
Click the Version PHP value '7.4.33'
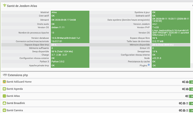point(156,27)
